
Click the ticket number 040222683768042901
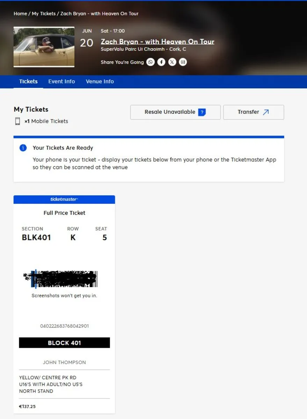pyautogui.click(x=64, y=326)
